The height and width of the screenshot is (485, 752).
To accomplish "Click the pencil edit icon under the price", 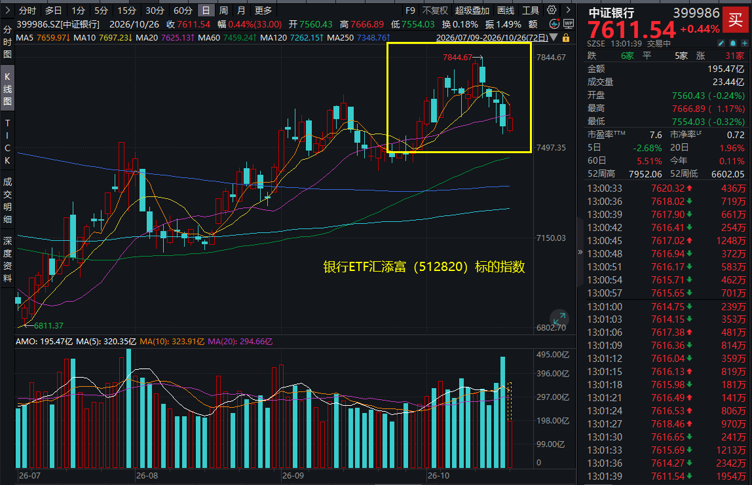I will [721, 44].
